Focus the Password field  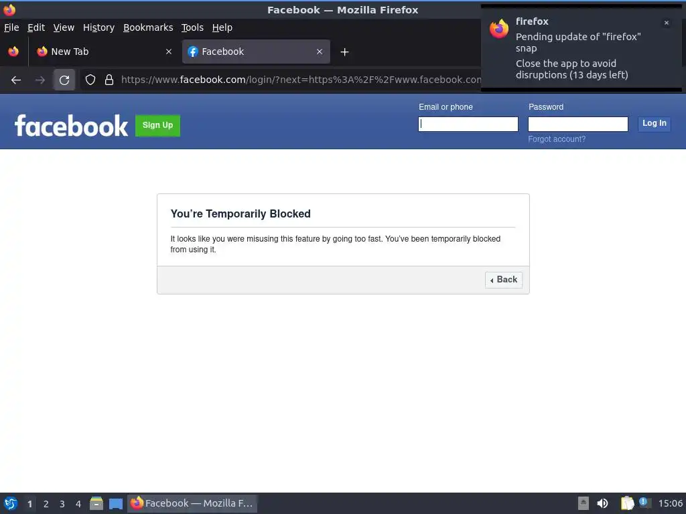point(578,124)
